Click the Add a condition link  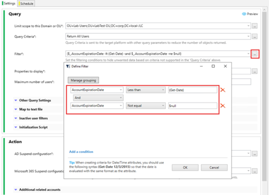[x=81, y=152]
